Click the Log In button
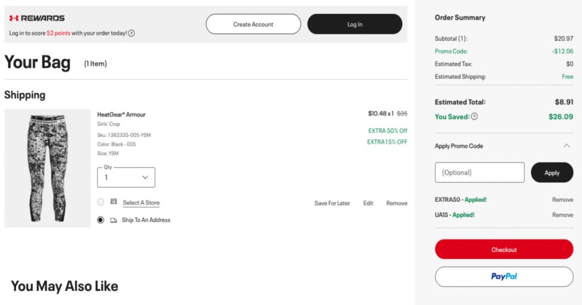The height and width of the screenshot is (305, 582). point(355,24)
